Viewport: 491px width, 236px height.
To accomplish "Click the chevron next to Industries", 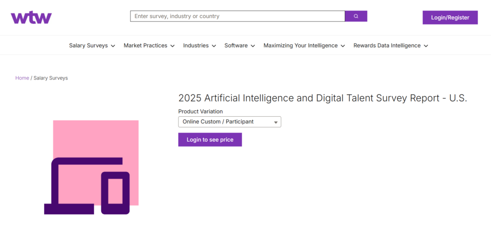I will pyautogui.click(x=214, y=46).
